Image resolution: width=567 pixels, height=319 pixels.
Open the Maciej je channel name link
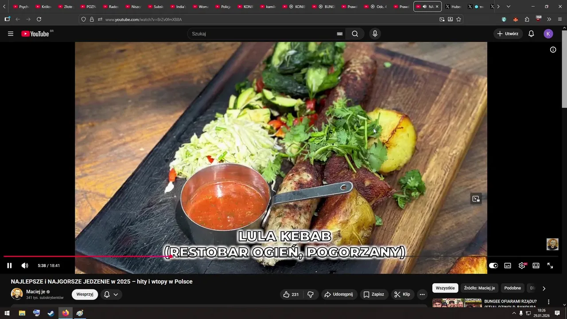[x=36, y=292]
